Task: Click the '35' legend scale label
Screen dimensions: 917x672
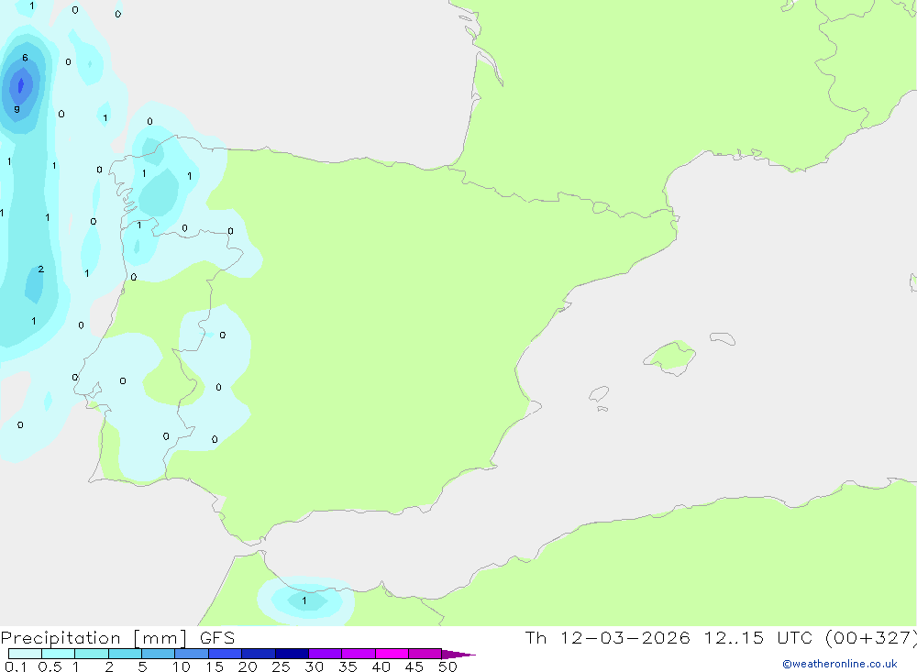Action: coord(348,666)
